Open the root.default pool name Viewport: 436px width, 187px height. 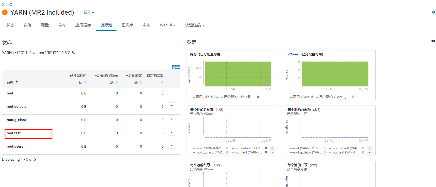pos(16,107)
